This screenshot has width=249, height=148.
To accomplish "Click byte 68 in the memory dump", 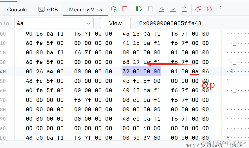I will [x=126, y=62].
